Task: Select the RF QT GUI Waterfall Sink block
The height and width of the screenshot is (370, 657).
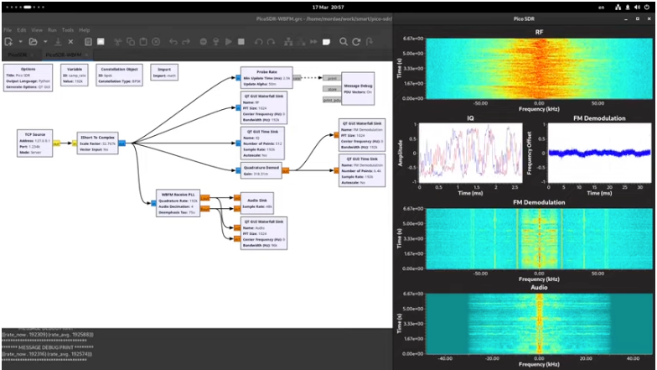Action: point(263,107)
